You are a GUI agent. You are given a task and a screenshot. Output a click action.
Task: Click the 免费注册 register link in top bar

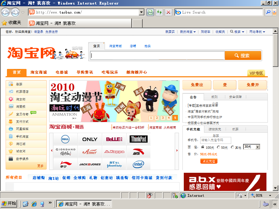(51, 32)
